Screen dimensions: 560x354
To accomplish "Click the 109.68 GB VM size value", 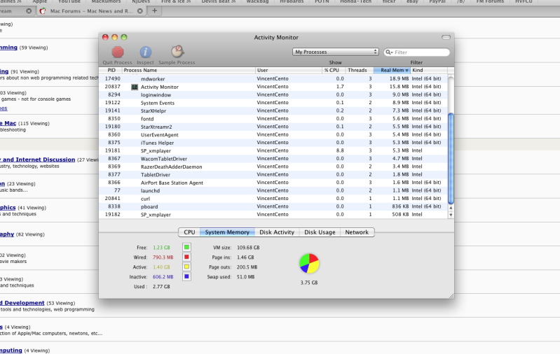I will tap(248, 248).
